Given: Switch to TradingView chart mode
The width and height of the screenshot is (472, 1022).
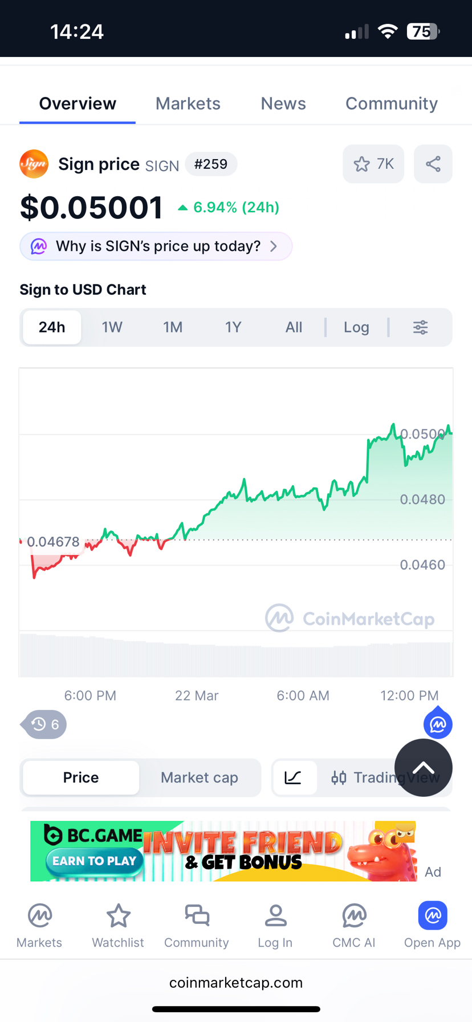Looking at the screenshot, I should pyautogui.click(x=365, y=777).
